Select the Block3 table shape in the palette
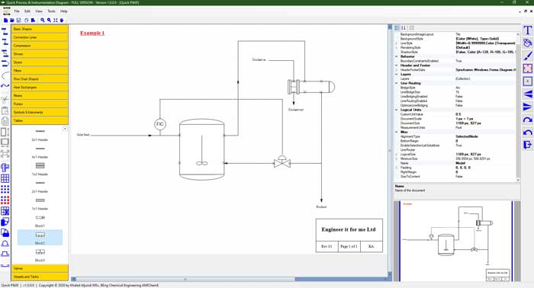Image resolution: width=534 pixels, height=288 pixels. point(40,255)
